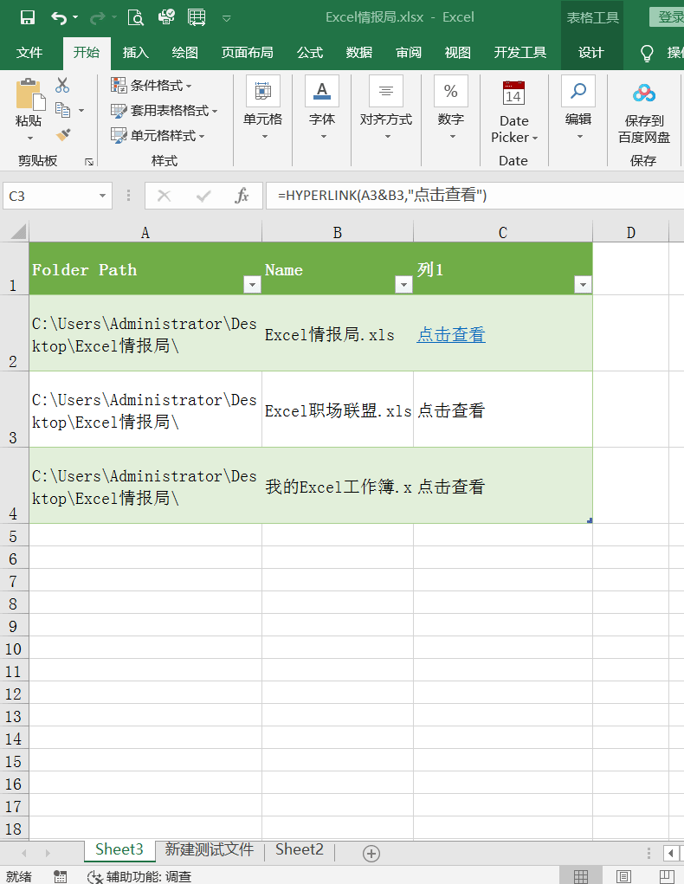Click the Copy icon
The height and width of the screenshot is (884, 684).
click(x=62, y=110)
